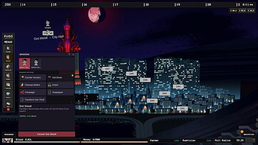Screen dimensions: 258x145
Task: Open the fourth sidebar menu with diamond icon
Action: point(8,76)
